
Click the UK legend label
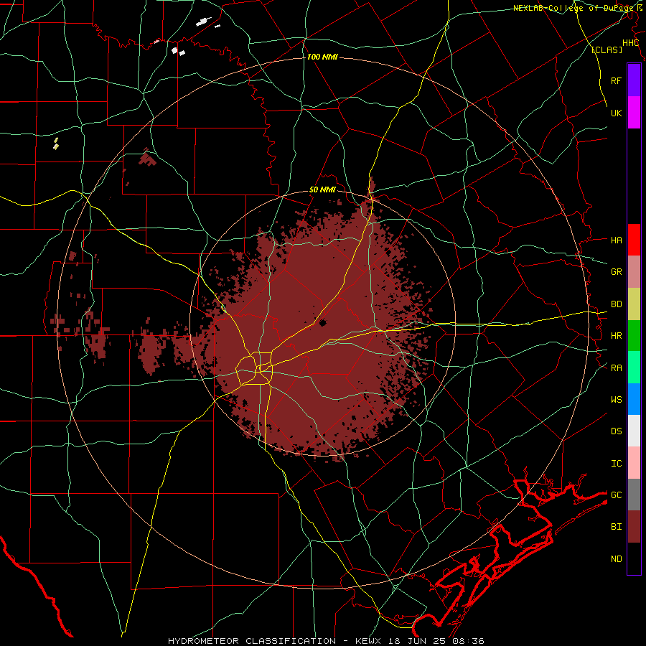point(616,113)
